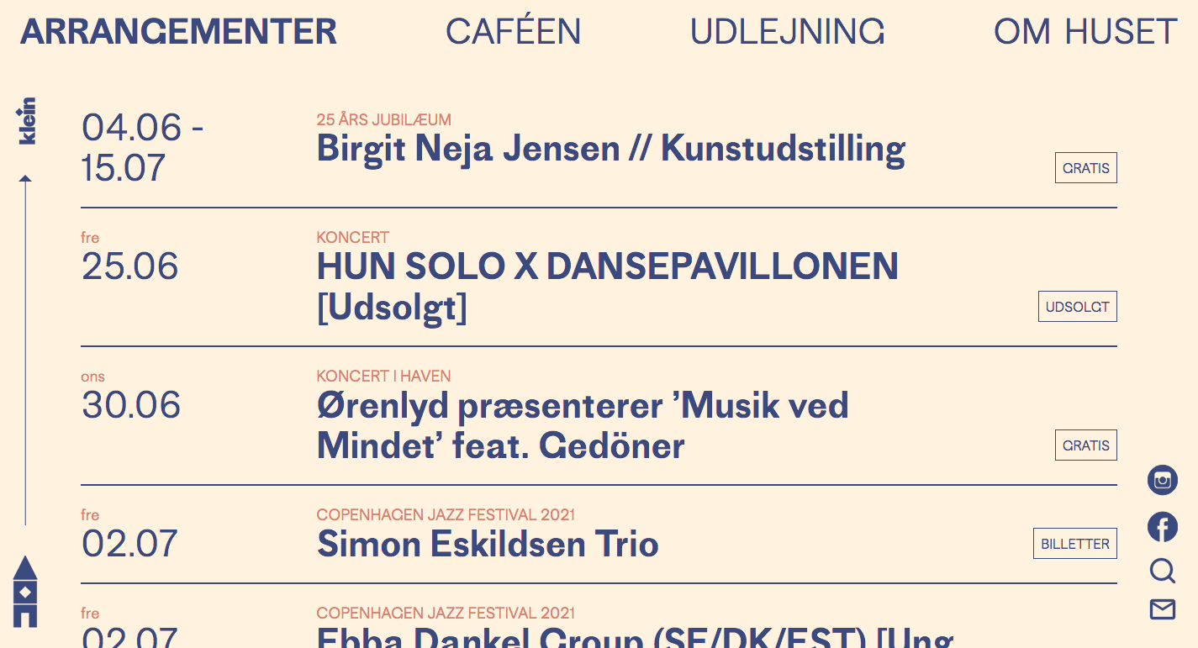
Task: Click GRATIS tag for Ørenlyd event
Action: pyautogui.click(x=1085, y=445)
